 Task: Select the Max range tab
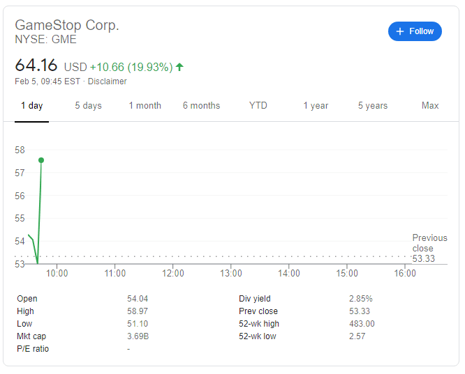(x=430, y=106)
